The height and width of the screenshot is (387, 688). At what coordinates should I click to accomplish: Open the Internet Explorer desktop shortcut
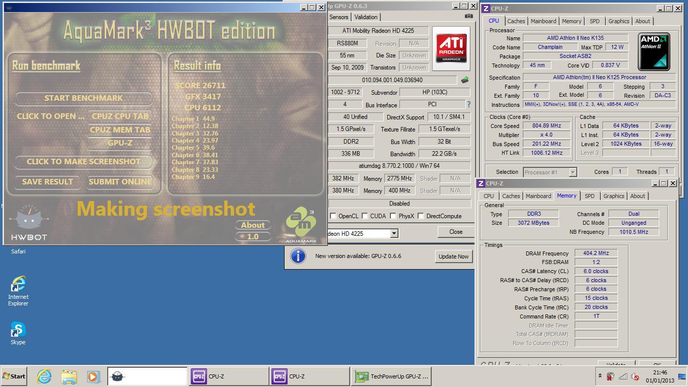click(18, 291)
